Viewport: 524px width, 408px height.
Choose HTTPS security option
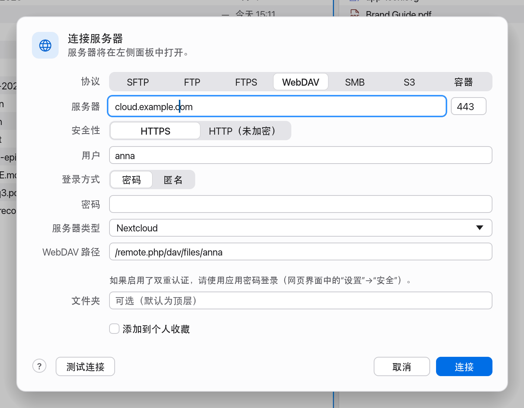(155, 131)
